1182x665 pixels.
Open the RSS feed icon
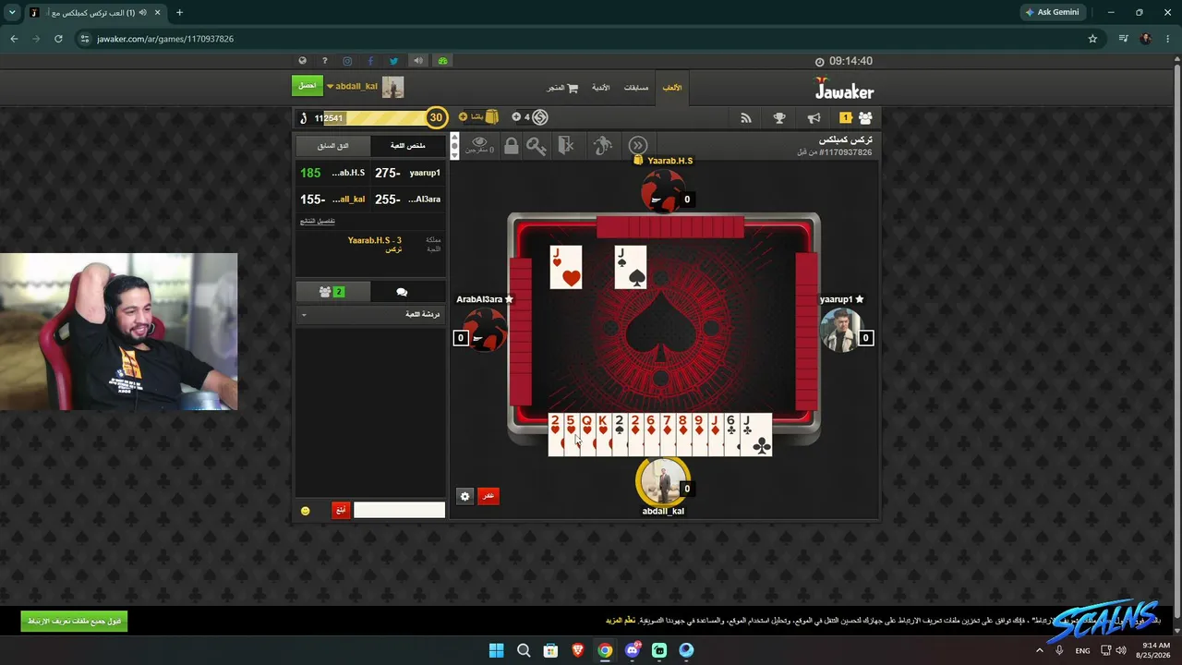[746, 118]
